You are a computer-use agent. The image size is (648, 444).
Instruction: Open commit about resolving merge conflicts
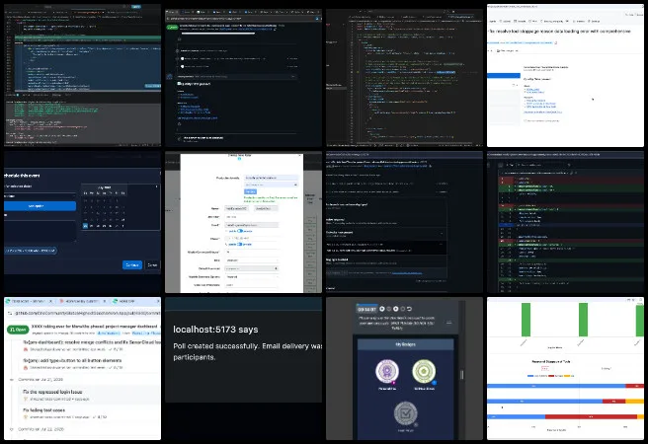point(91,342)
